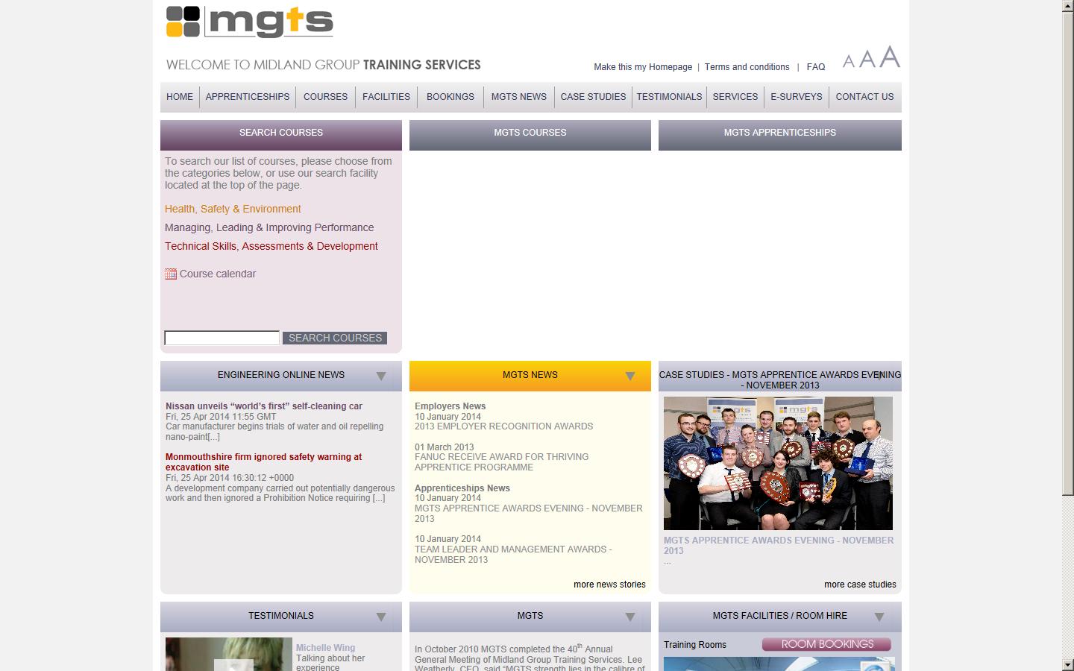Select the medium text size A
The width and height of the screenshot is (1074, 671).
(x=867, y=60)
